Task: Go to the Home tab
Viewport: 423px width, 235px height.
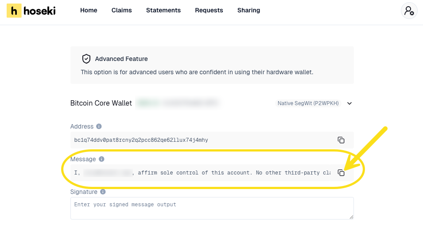Action: [x=89, y=10]
